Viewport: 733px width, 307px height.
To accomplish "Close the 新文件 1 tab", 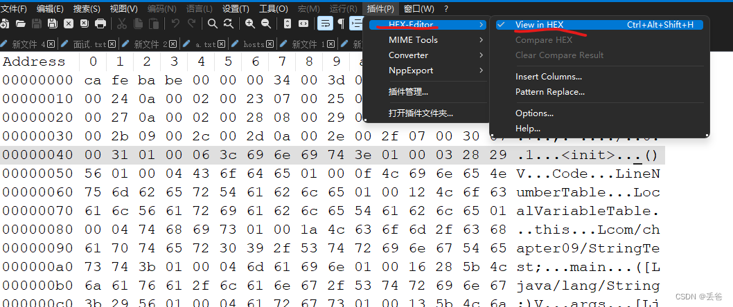I will 331,44.
